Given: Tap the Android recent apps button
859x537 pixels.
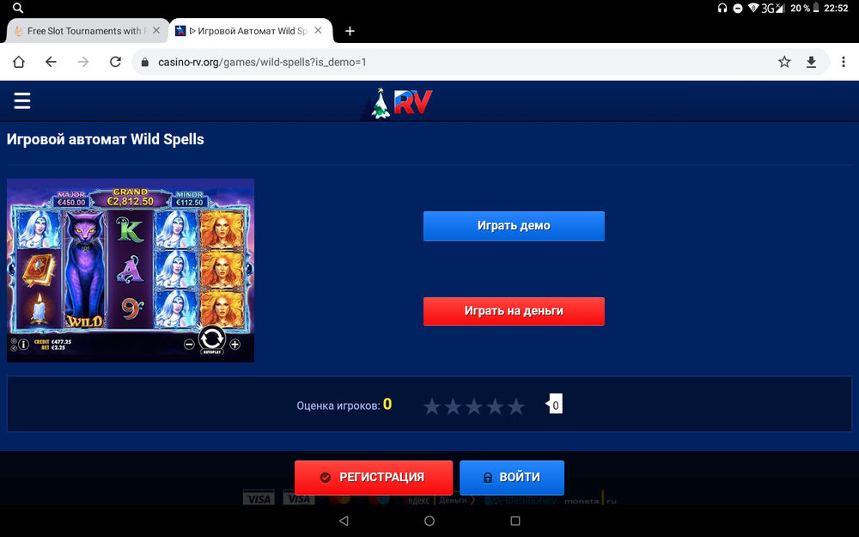Looking at the screenshot, I should (515, 521).
